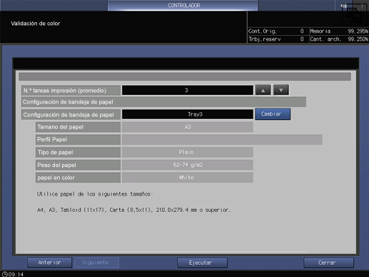Click the Peso del papel 62-74 g/m2 value
Screen dimensions: 369x277
[x=188, y=165]
